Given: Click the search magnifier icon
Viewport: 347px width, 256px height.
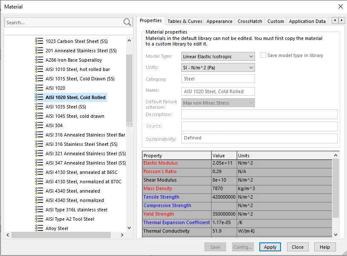Looking at the screenshot, I should (x=127, y=23).
